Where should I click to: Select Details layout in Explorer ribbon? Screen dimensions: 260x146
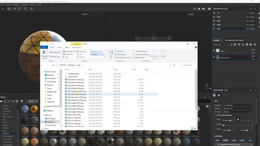click(x=97, y=54)
